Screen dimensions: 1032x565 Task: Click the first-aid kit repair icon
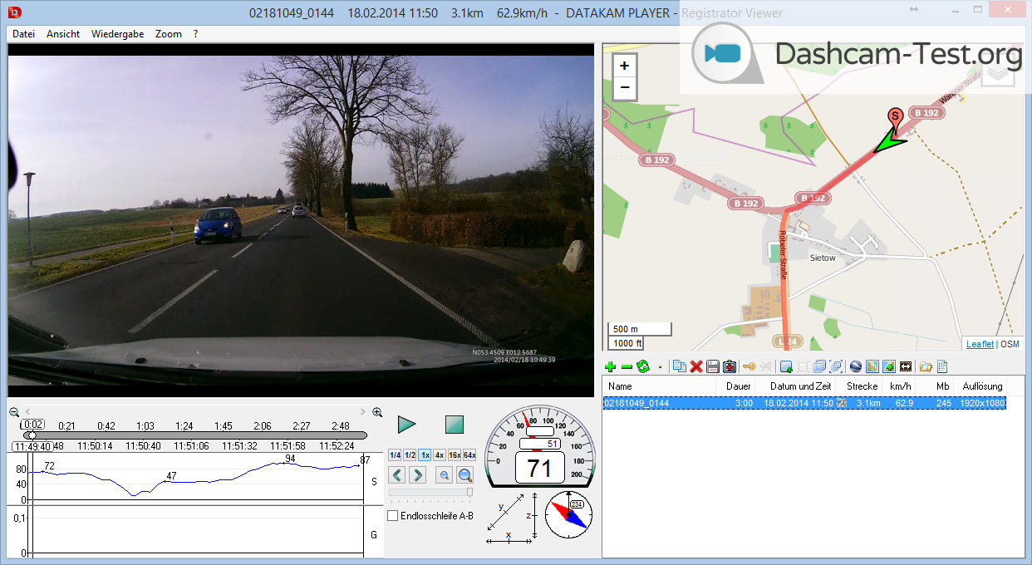coord(729,366)
